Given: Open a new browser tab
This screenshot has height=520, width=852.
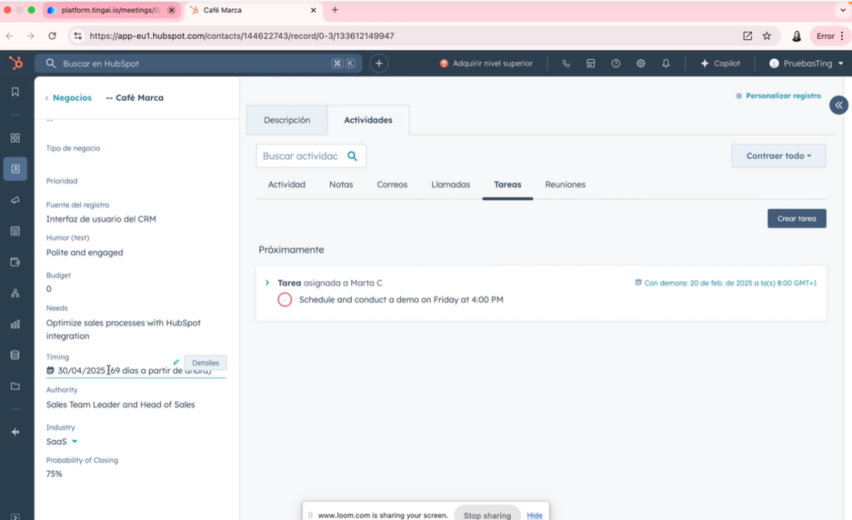Looking at the screenshot, I should pos(334,10).
